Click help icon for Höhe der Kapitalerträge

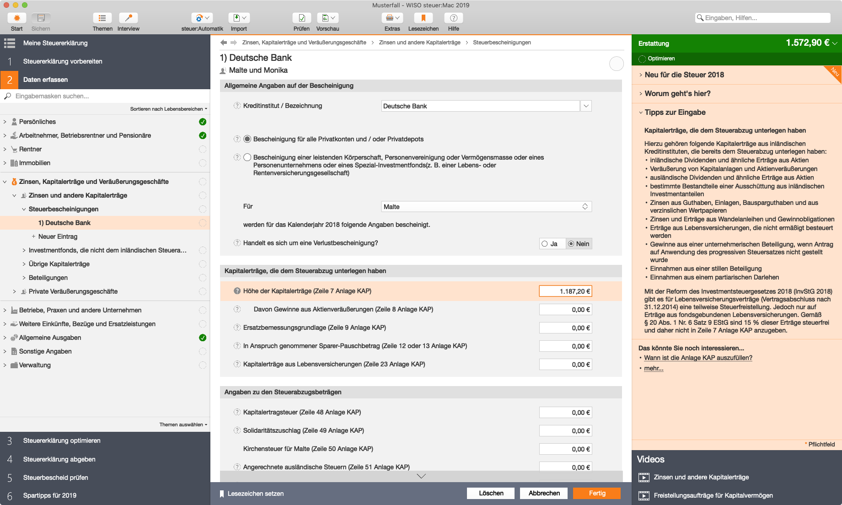[237, 291]
